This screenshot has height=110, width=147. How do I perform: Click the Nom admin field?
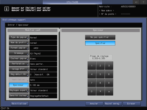pos(106,10)
